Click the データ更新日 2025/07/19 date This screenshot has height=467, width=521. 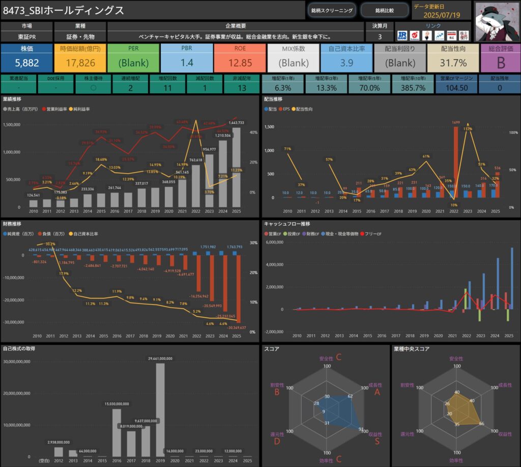(x=442, y=15)
